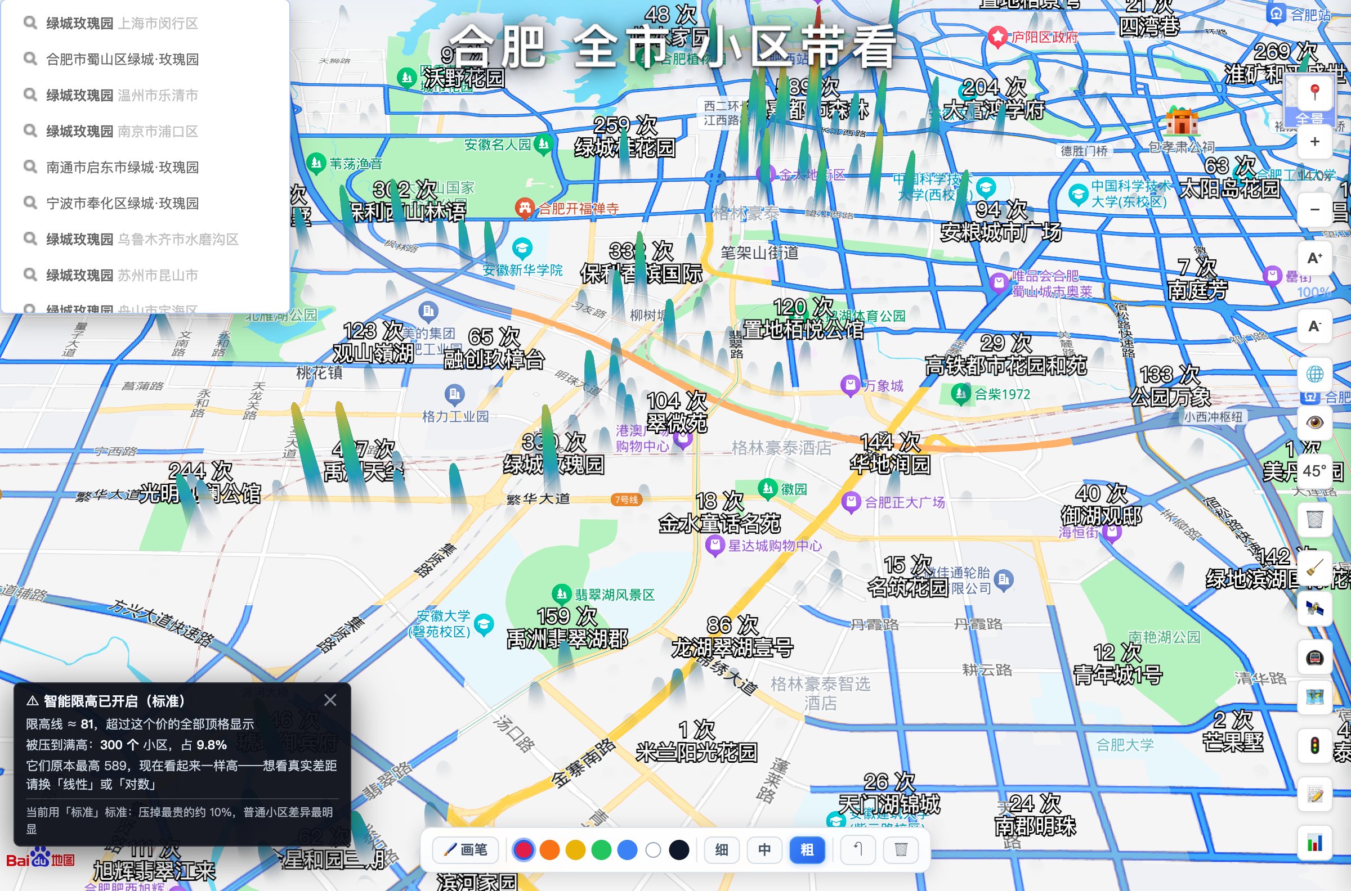Click the 华地润园 community label

click(890, 464)
